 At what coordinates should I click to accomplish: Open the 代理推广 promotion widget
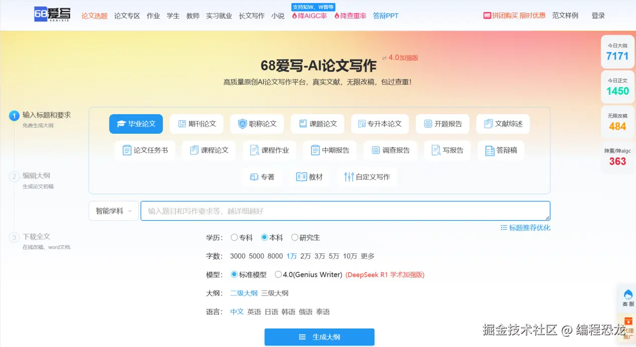click(x=628, y=328)
